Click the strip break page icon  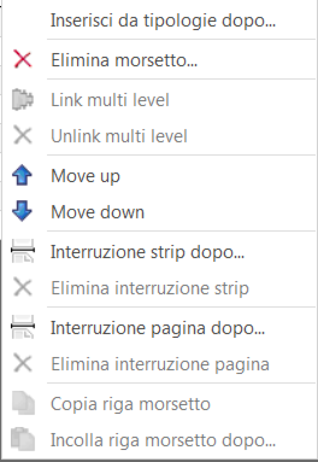[x=23, y=251]
